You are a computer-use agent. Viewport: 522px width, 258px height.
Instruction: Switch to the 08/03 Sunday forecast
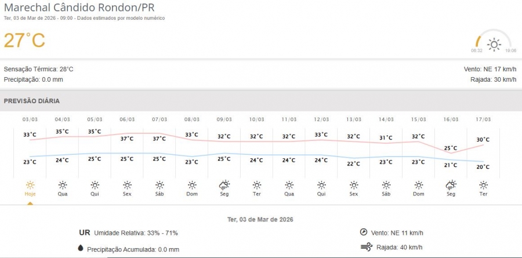click(x=191, y=119)
